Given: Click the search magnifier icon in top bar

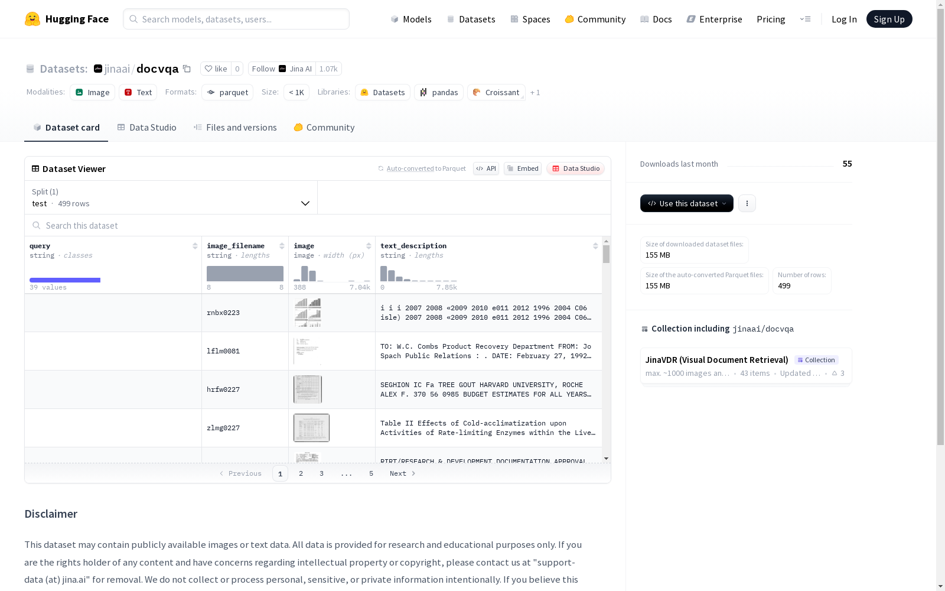Looking at the screenshot, I should (x=133, y=19).
